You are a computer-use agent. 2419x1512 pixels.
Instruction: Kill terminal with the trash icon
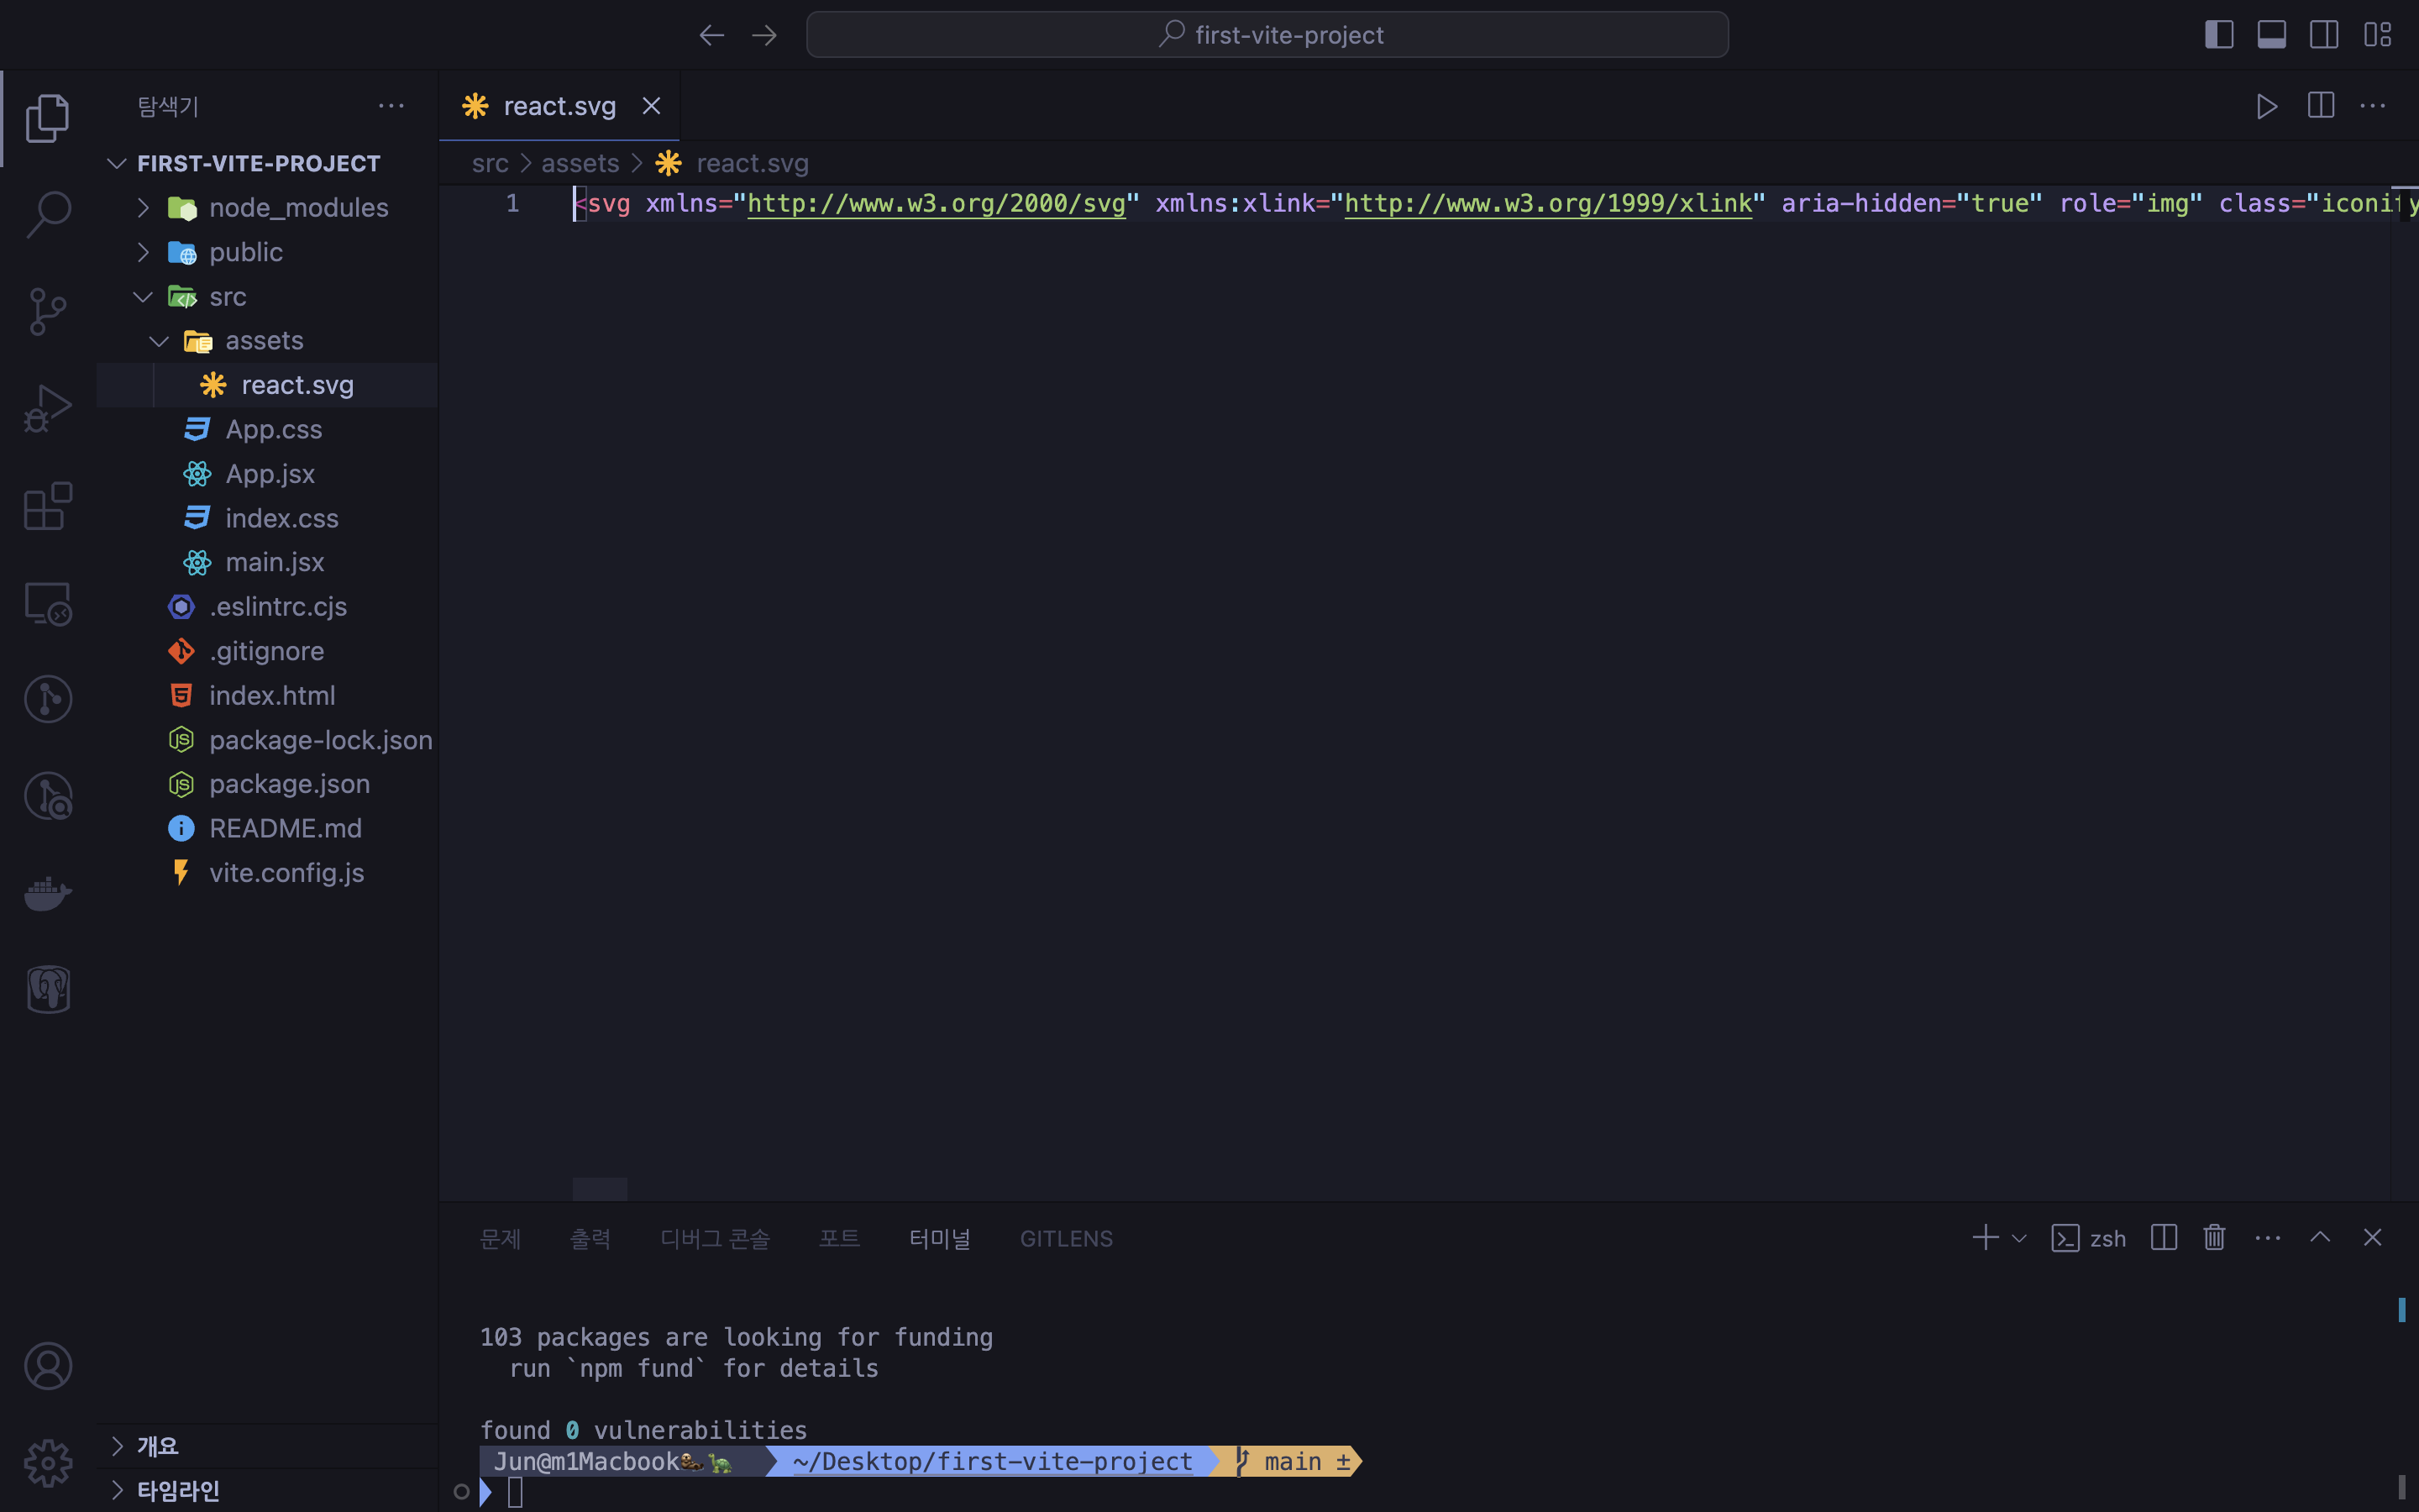[2214, 1238]
